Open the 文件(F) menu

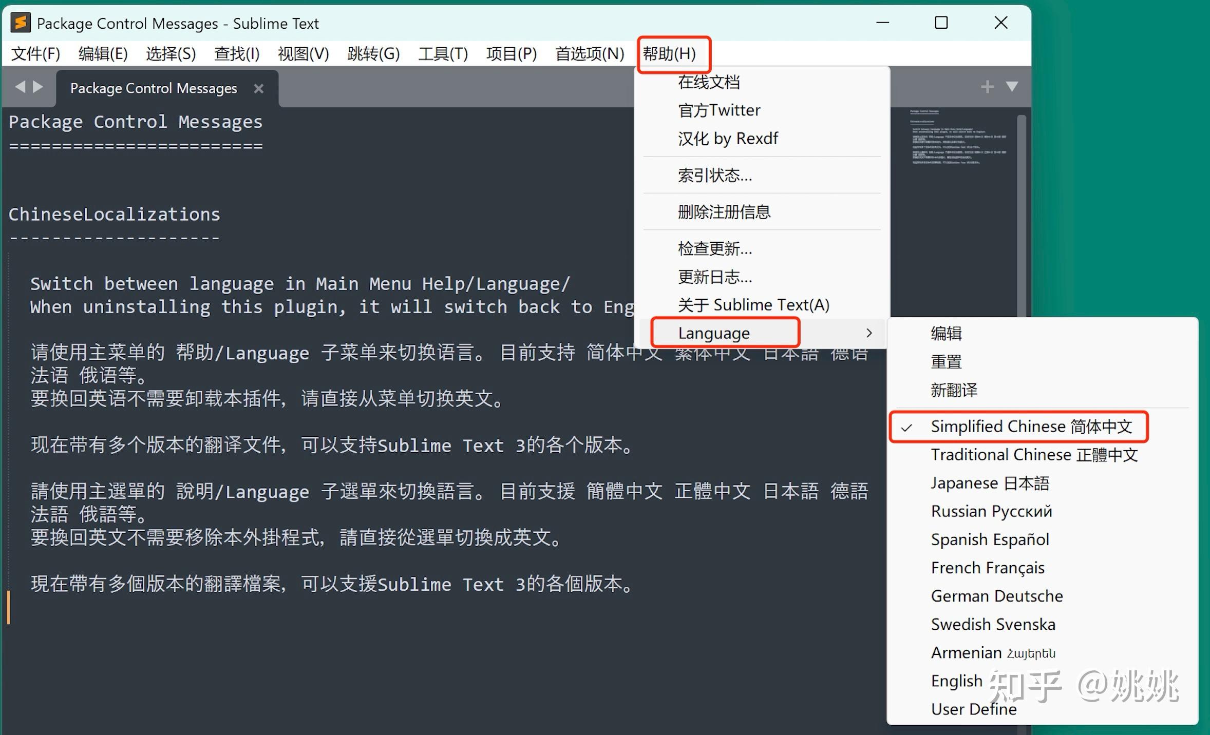(x=34, y=53)
